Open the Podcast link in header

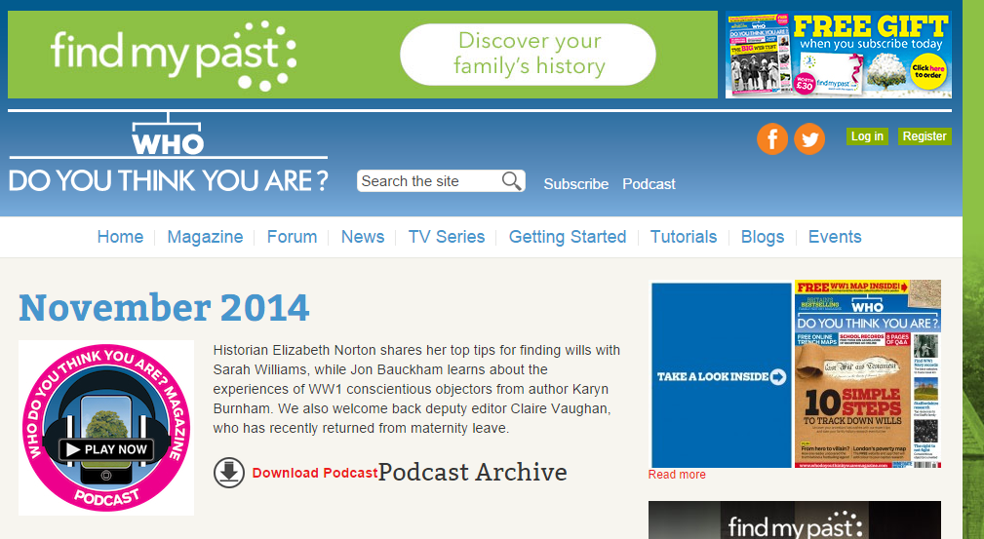tap(649, 184)
